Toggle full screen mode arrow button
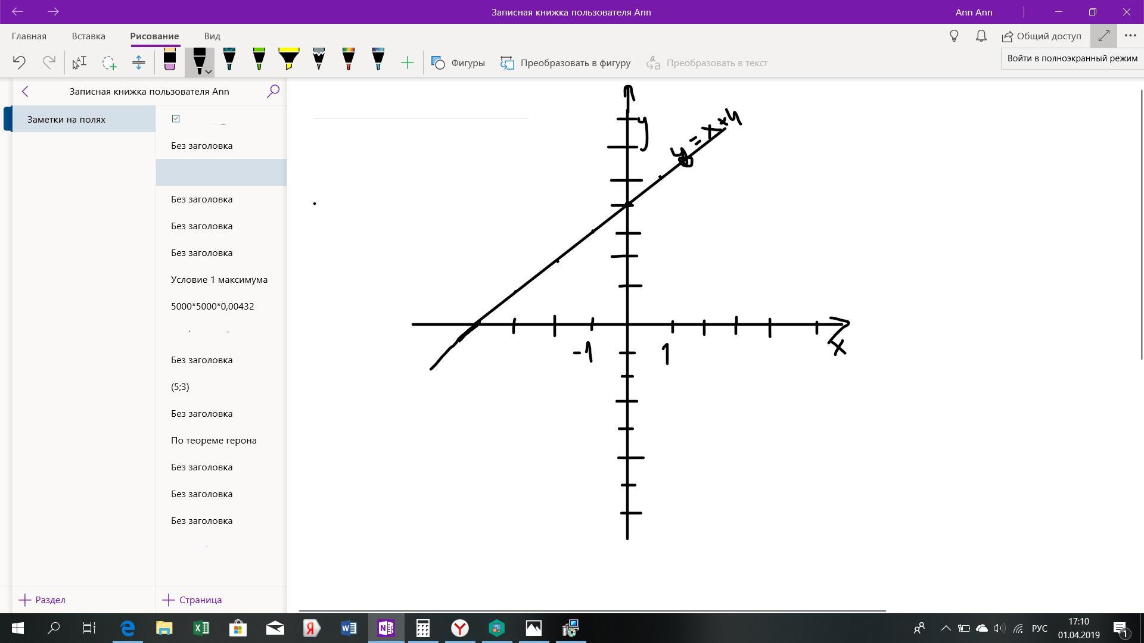This screenshot has width=1144, height=643. [1103, 36]
